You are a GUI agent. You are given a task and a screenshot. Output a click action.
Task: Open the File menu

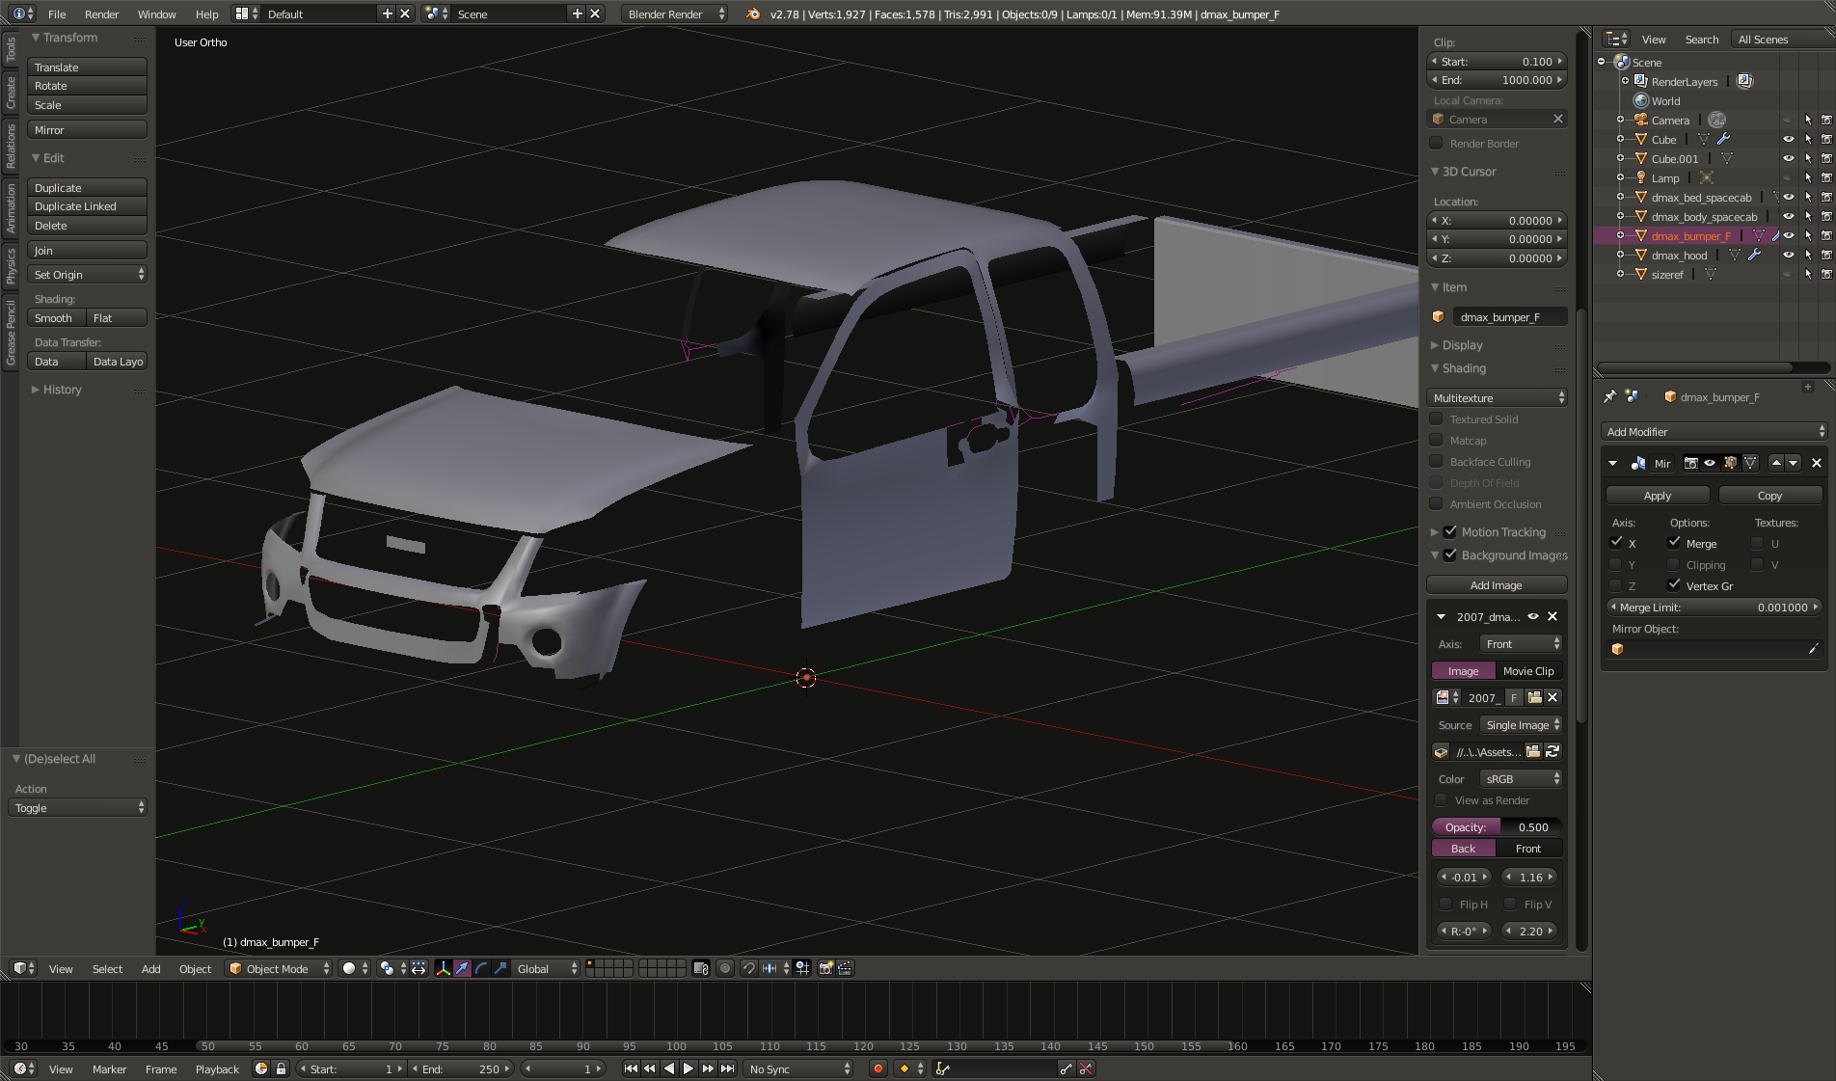coord(57,14)
